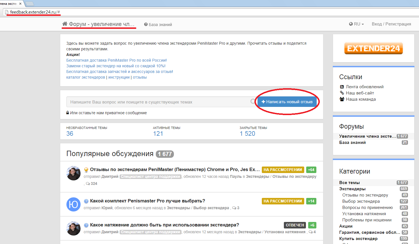
Task: Open the link about free PeniMaster Pro delivery across Russia
Action: point(116,60)
